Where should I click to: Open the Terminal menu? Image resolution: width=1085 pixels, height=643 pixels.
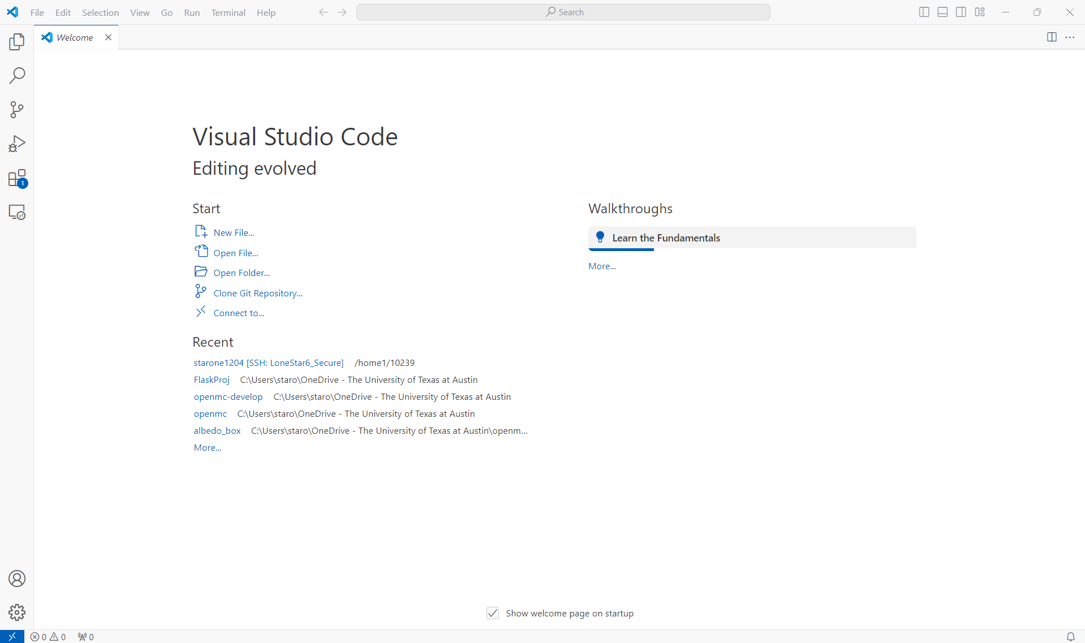229,12
